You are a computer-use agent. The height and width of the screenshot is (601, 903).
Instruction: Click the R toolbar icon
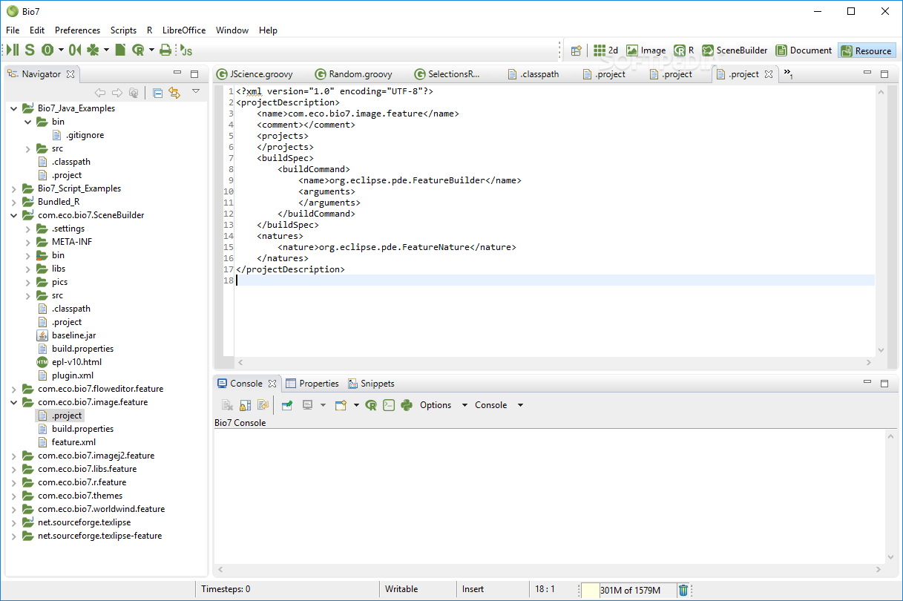tap(138, 50)
